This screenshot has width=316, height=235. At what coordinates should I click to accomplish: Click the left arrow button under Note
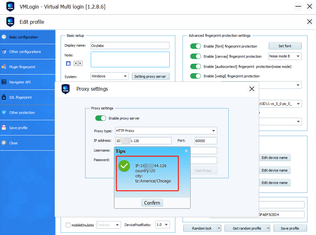coord(76,63)
